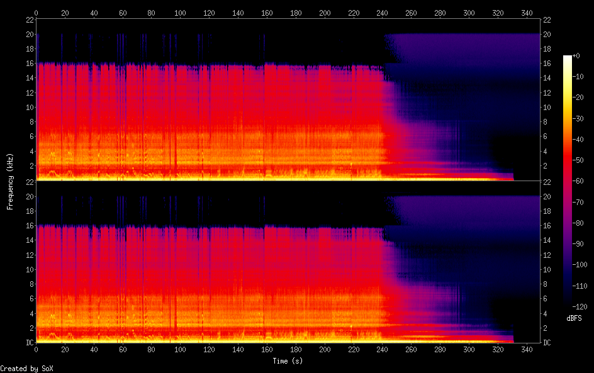This screenshot has height=373, width=594.
Task: Click the "Frequency (kHz)" vertical axis label
Action: 10,181
